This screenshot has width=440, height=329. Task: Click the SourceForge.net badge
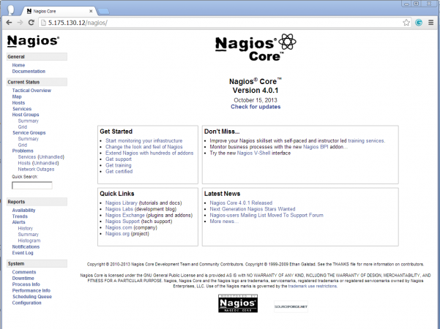[291, 306]
